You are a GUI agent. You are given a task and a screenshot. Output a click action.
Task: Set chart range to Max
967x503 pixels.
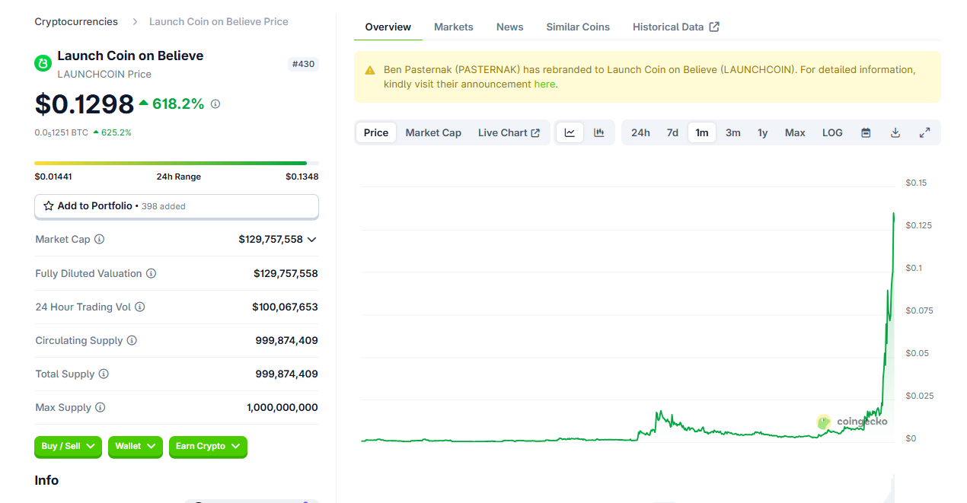pyautogui.click(x=795, y=132)
